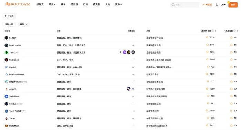Click the heat icon in Trust Wallet row

coord(231,111)
